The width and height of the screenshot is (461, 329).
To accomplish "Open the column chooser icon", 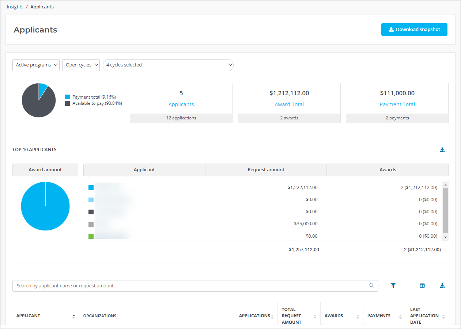I will [x=422, y=286].
